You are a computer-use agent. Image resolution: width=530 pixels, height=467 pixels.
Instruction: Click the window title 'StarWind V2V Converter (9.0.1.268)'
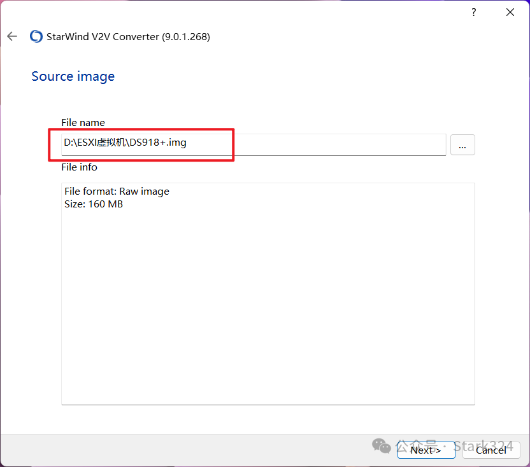(x=128, y=36)
